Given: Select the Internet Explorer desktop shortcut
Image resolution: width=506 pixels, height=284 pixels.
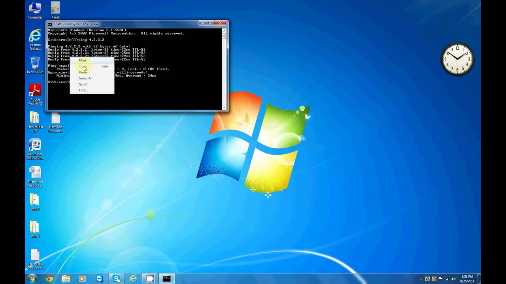Looking at the screenshot, I should pos(35,39).
